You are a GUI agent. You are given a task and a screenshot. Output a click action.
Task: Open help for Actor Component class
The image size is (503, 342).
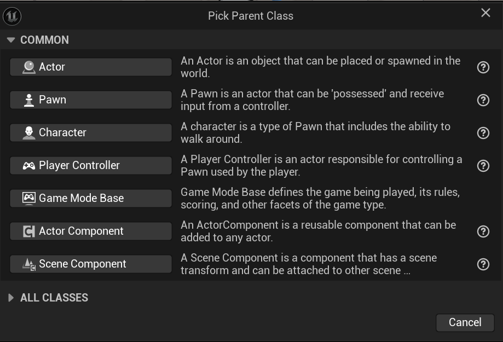pos(483,231)
